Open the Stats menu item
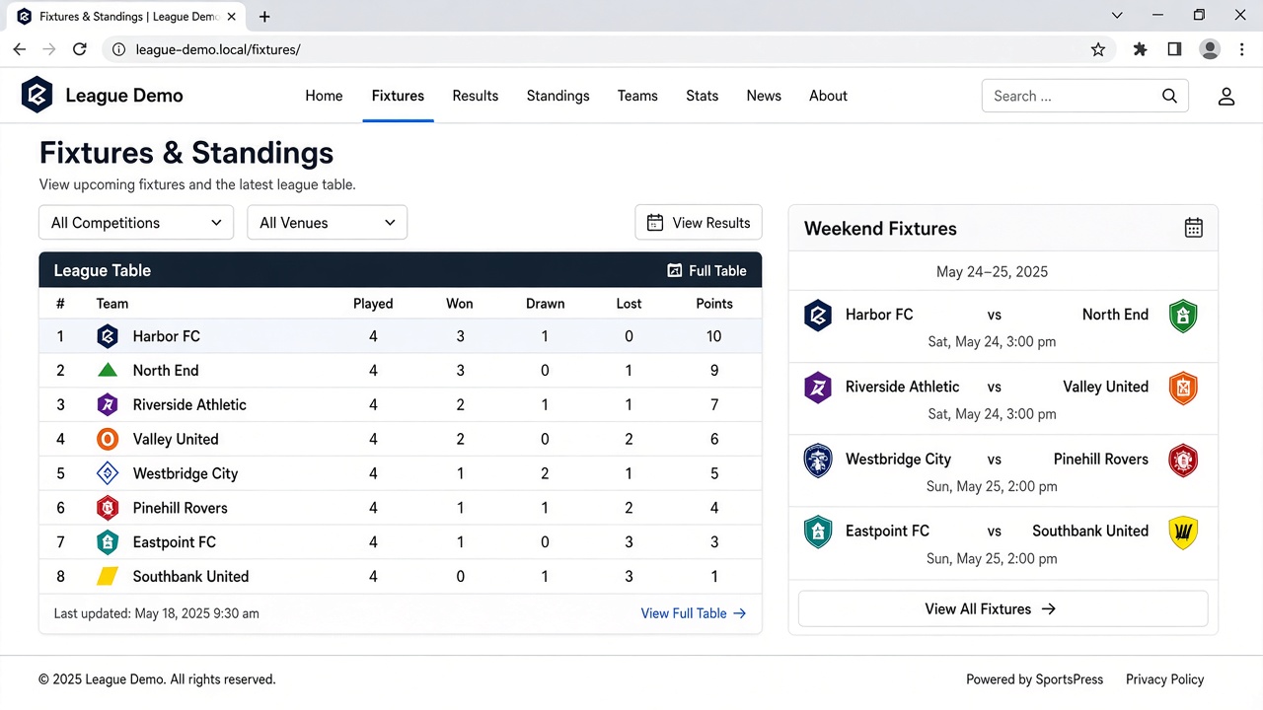The height and width of the screenshot is (710, 1263). coord(703,96)
